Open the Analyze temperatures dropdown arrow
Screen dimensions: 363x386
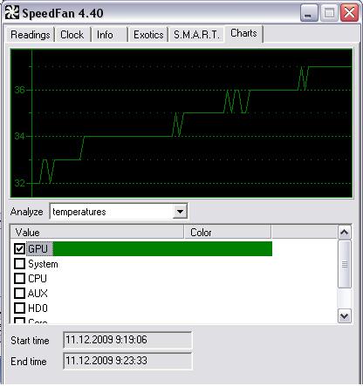coord(180,212)
